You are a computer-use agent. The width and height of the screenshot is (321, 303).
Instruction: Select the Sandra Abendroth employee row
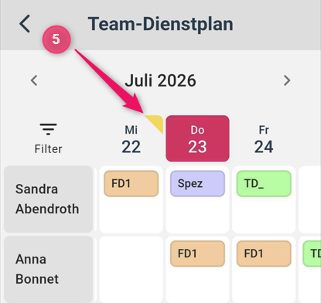tap(48, 199)
